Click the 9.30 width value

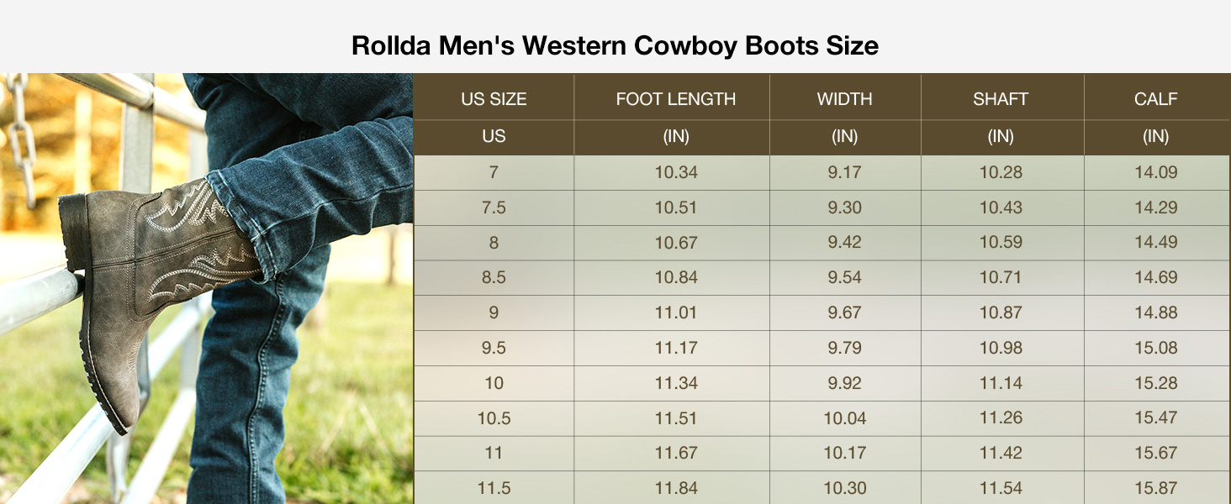point(844,207)
